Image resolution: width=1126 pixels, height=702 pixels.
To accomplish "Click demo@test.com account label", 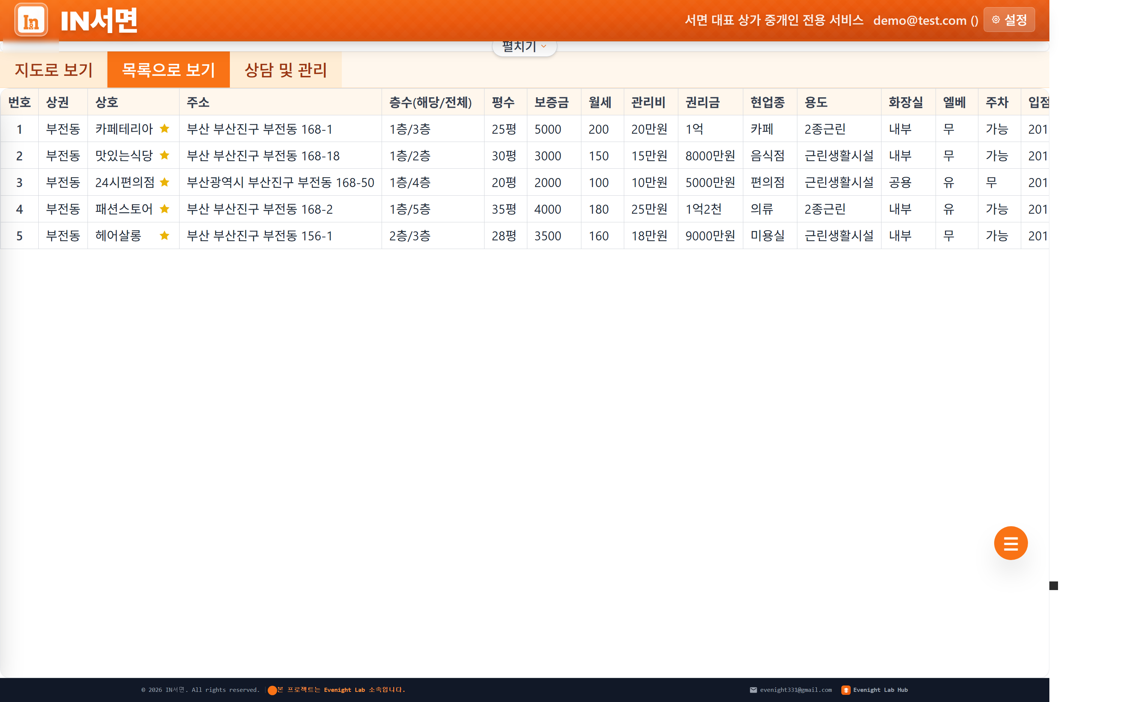I will 925,20.
